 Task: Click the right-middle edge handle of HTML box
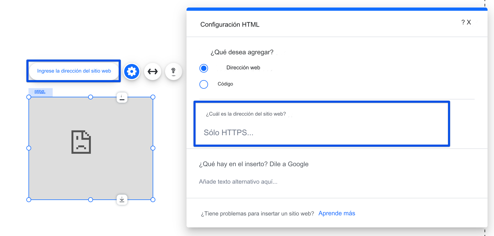click(153, 148)
